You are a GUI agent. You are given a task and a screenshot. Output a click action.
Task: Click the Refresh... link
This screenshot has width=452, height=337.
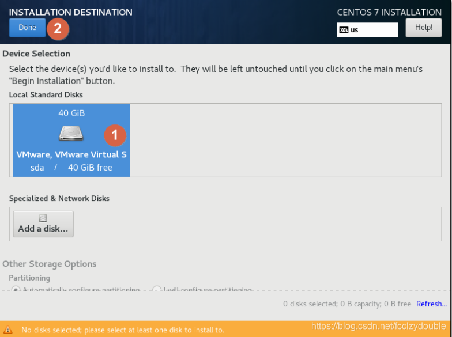431,304
